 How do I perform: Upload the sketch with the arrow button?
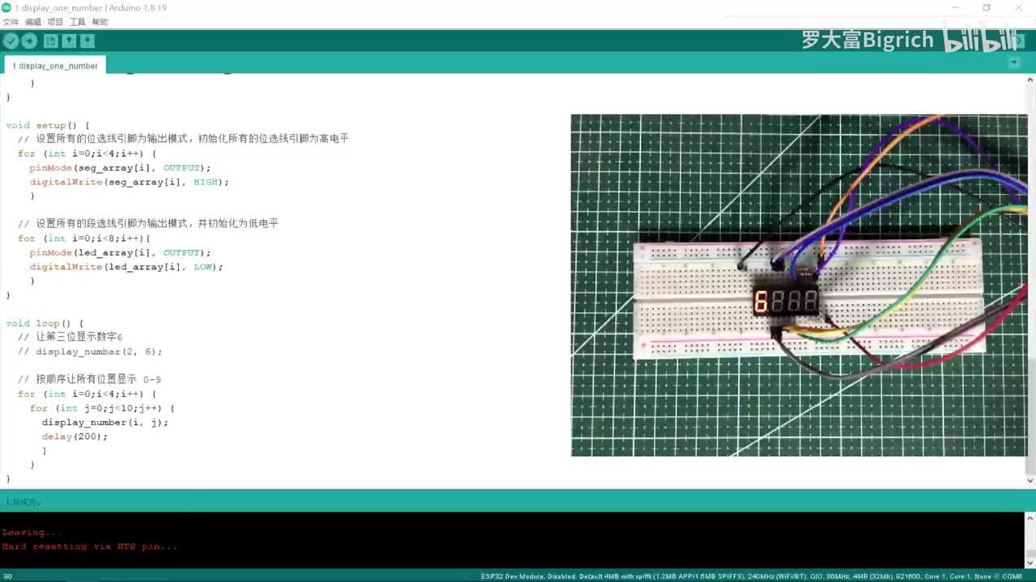coord(29,41)
